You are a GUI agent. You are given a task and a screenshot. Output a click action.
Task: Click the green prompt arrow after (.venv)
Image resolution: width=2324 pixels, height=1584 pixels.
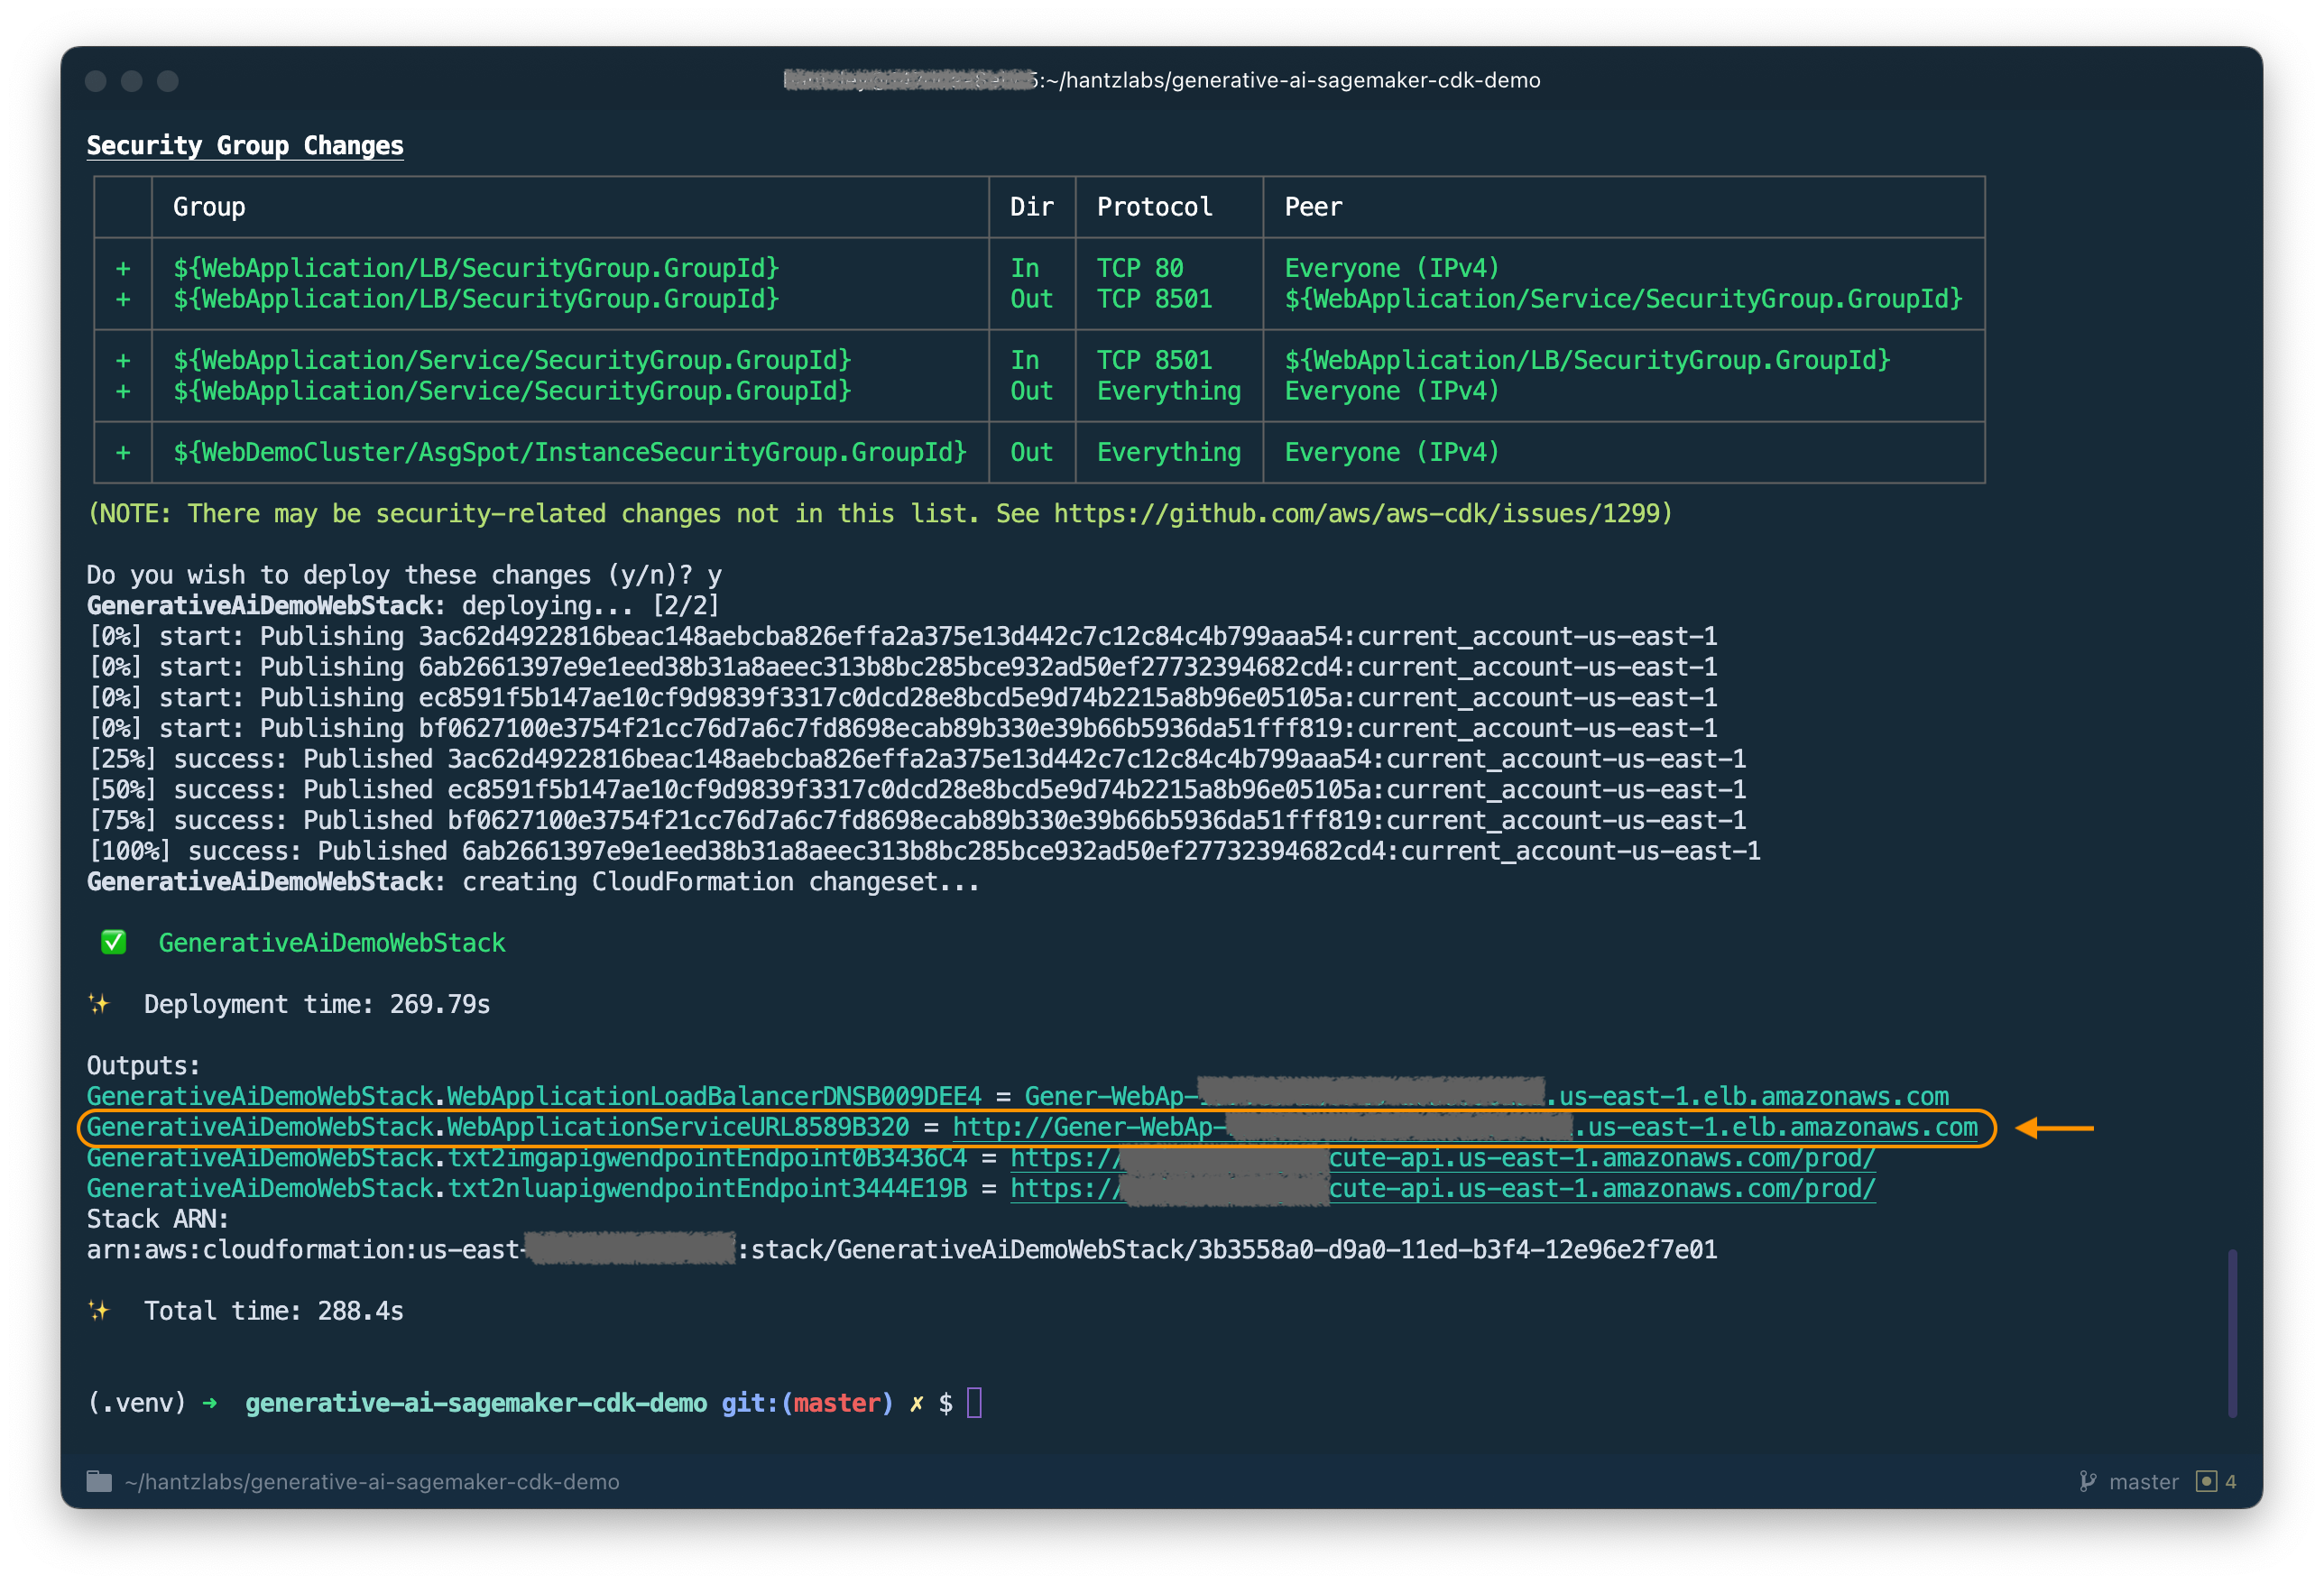(210, 1403)
